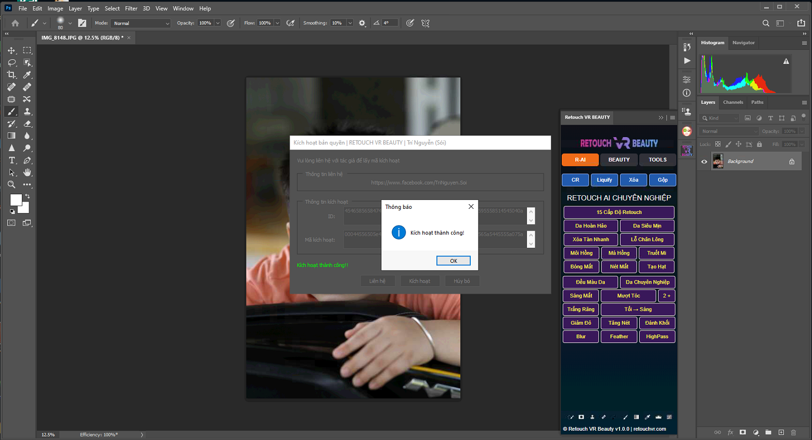Toggle the brush settings panel button

[x=82, y=23]
